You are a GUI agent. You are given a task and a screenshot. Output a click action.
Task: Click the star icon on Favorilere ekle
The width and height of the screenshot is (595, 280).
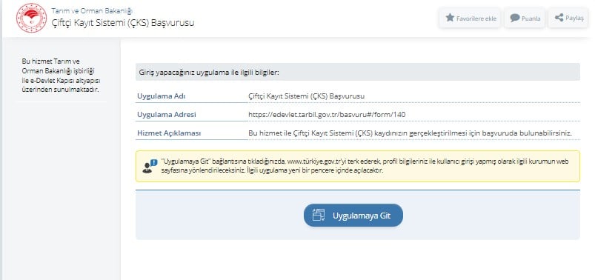(x=450, y=18)
